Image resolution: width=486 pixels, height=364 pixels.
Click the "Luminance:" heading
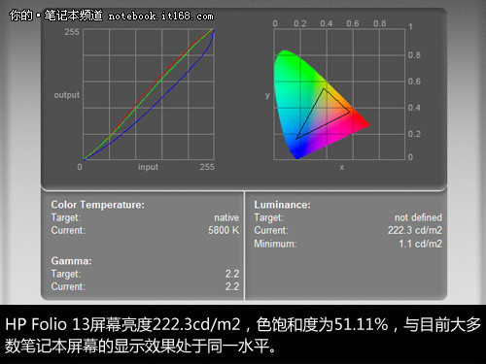click(282, 205)
